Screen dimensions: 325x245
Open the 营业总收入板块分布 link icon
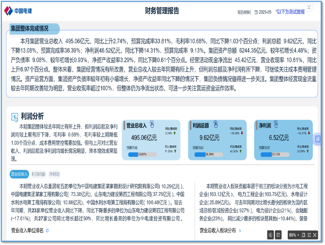(240, 230)
